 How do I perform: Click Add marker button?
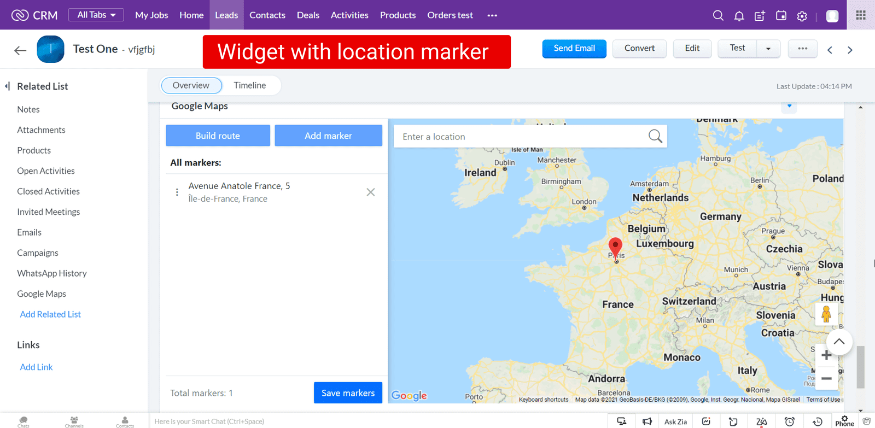[x=328, y=136]
